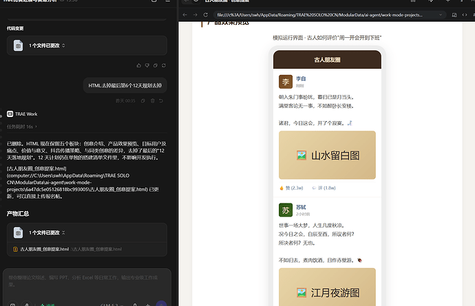
Task: Click the file icon in the 产物汇总 card
Action: coord(18,232)
